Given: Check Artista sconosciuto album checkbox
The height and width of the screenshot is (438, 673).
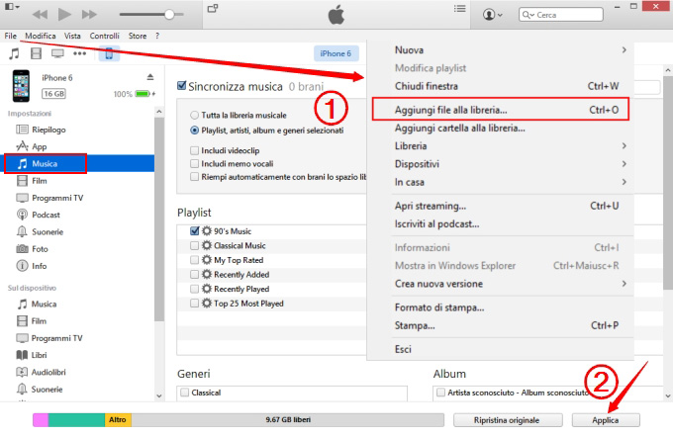Looking at the screenshot, I should pos(440,393).
